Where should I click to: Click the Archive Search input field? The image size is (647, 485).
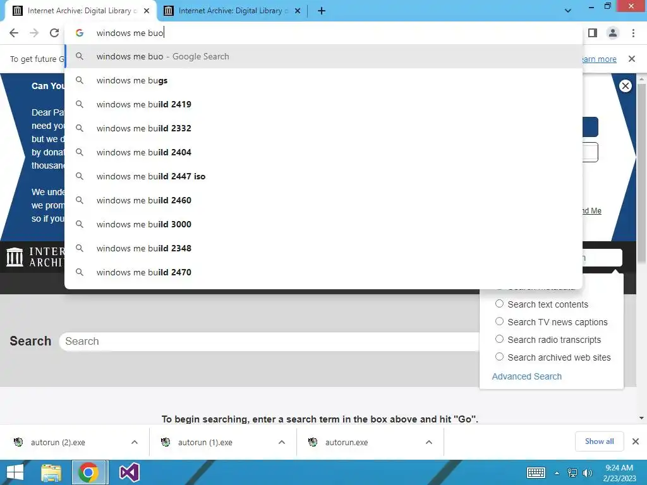[x=270, y=342]
